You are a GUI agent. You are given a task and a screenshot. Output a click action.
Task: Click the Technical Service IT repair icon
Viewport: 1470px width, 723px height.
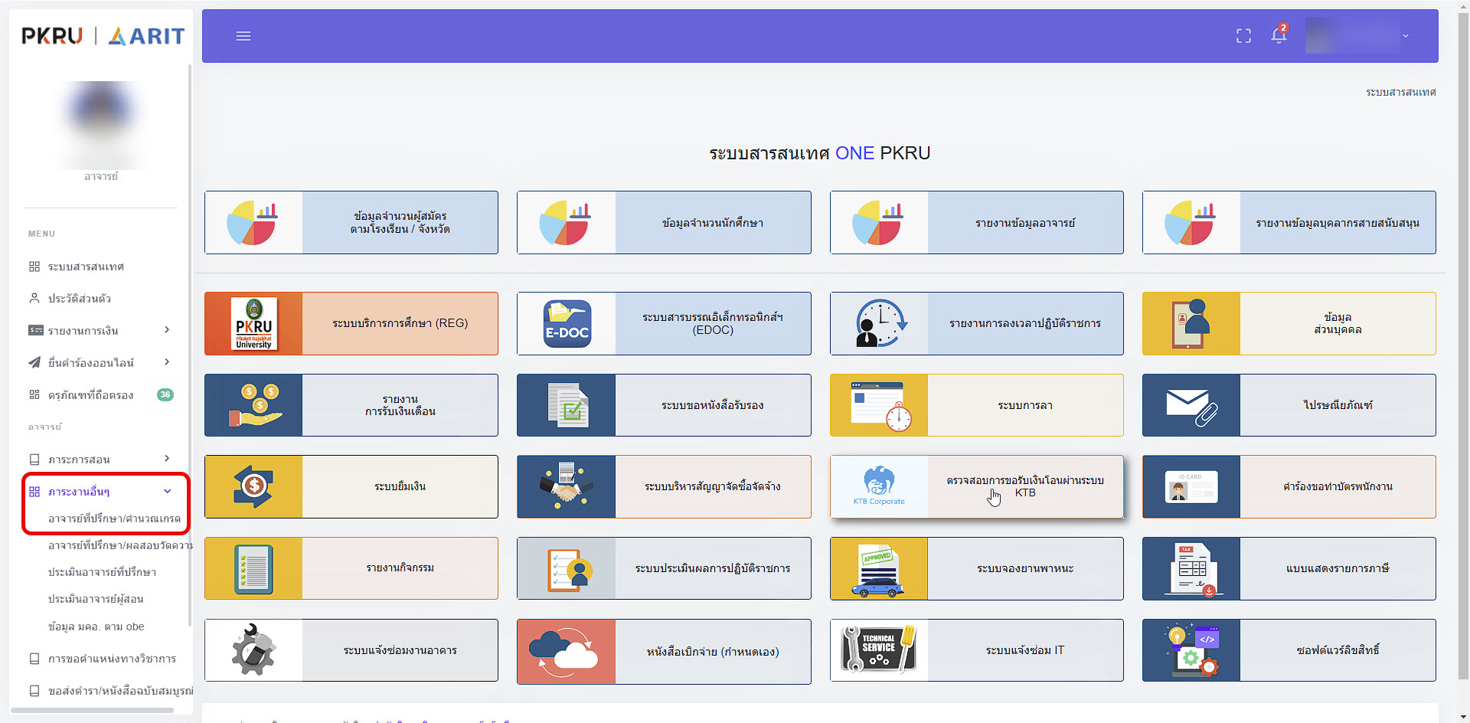click(x=879, y=649)
